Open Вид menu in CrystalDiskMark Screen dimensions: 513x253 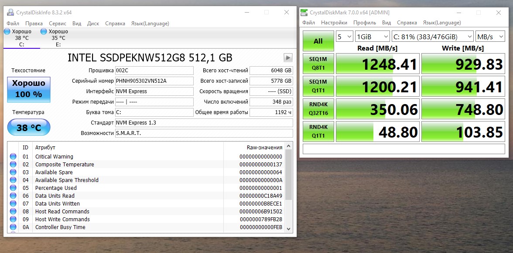coord(386,23)
